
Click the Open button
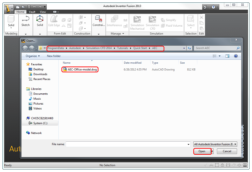pos(202,151)
